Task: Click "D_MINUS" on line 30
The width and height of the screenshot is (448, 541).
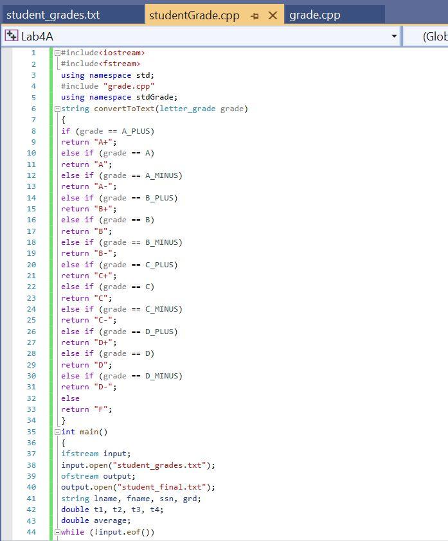Action: point(161,376)
